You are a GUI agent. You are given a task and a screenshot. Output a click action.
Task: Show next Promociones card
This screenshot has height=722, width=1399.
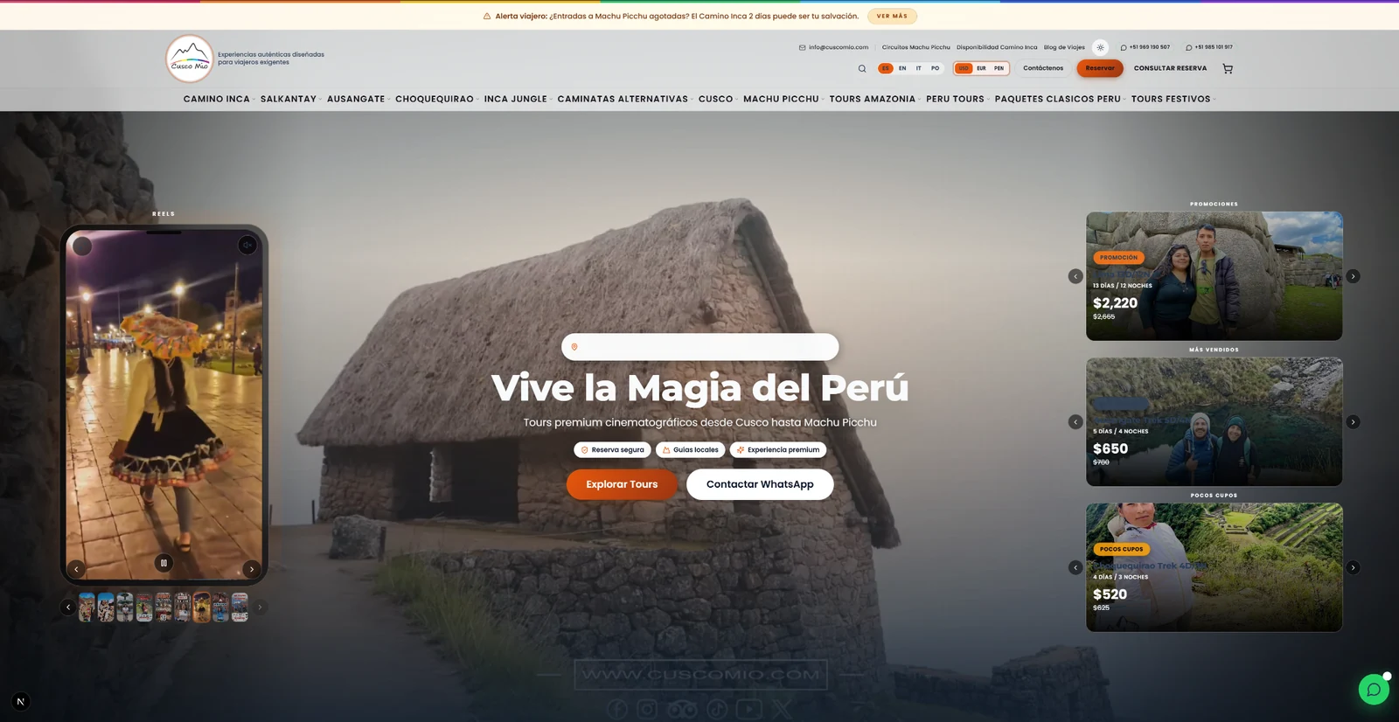click(x=1353, y=276)
